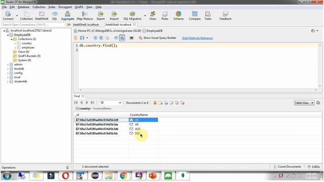Click the Connect toolbar icon
The width and height of the screenshot is (324, 182).
[x=8, y=16]
